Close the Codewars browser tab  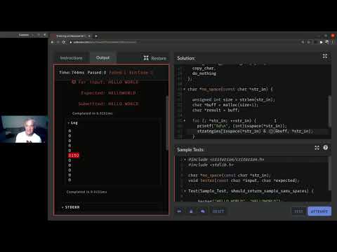[x=89, y=36]
